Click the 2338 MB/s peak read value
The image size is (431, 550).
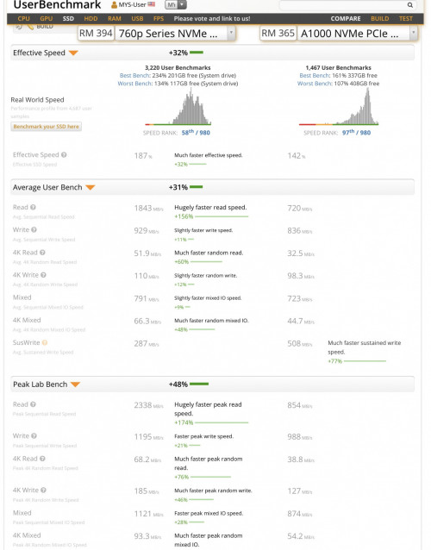click(148, 405)
